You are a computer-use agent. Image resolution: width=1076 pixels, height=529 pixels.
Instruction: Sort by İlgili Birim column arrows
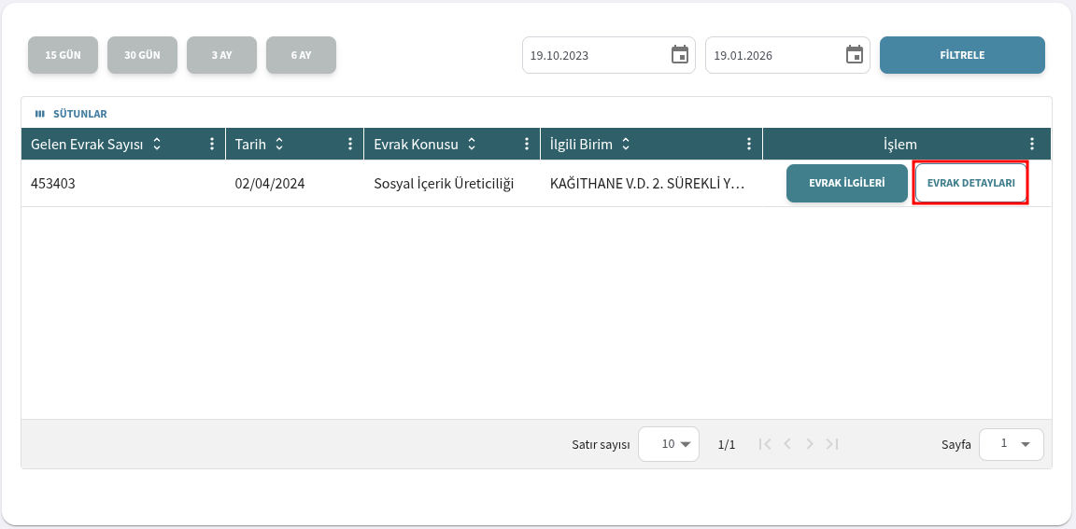626,144
